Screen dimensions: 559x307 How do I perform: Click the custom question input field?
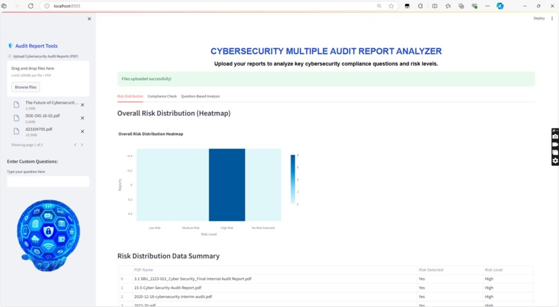coord(48,182)
